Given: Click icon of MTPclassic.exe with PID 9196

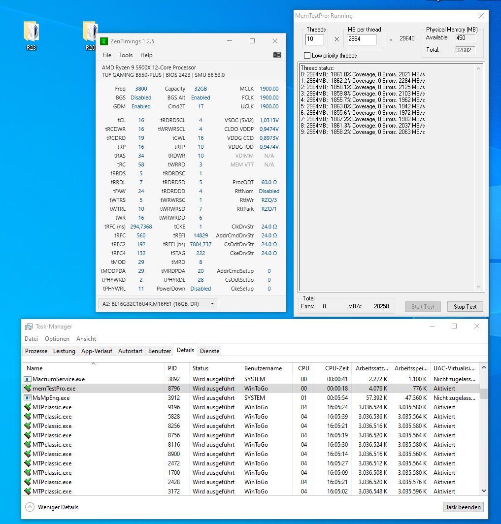Looking at the screenshot, I should pyautogui.click(x=28, y=407).
